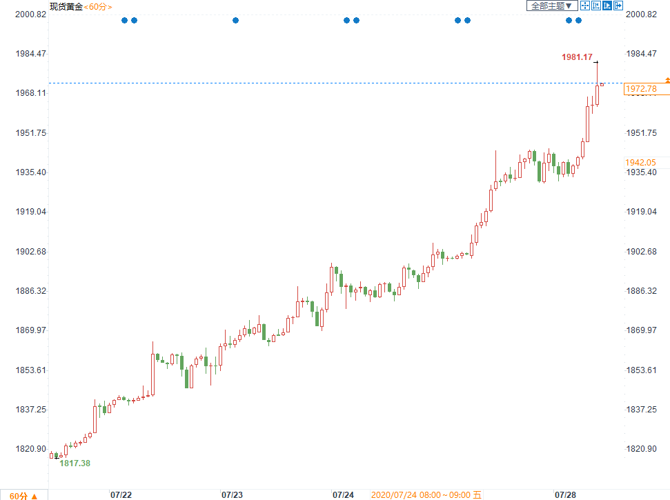Image resolution: width=670 pixels, height=500 pixels.
Task: Click the 2020/07/24 08:00~09:00 time range text
Action: 421,495
